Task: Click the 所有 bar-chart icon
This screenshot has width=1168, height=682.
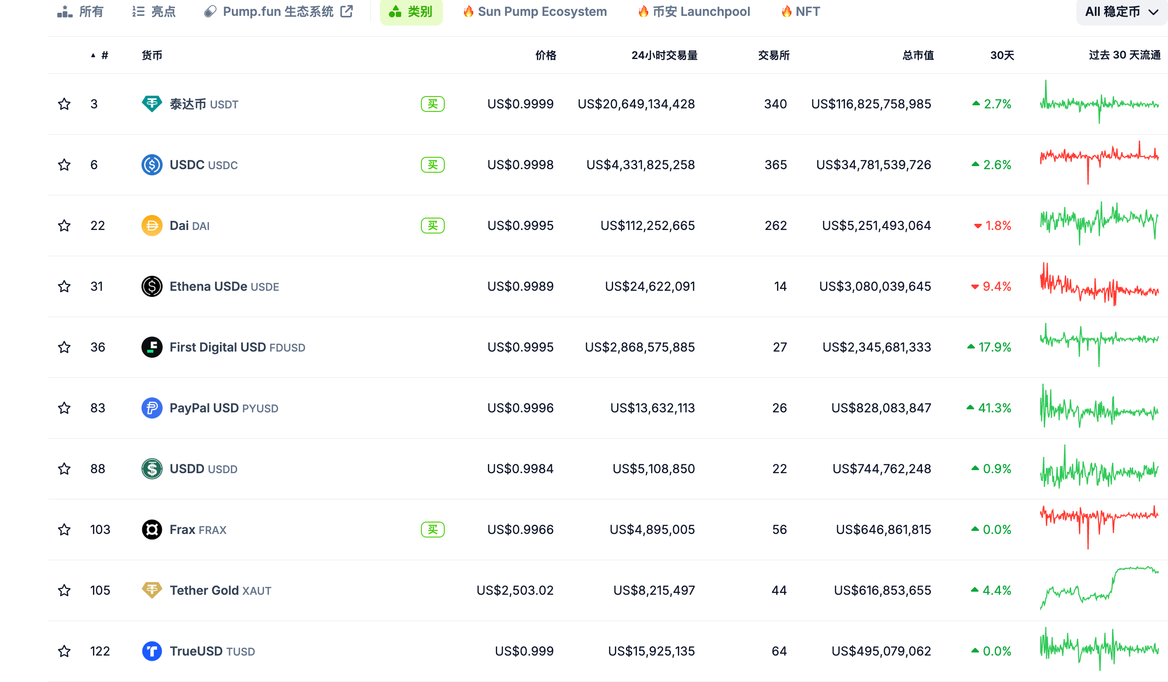Action: 65,11
